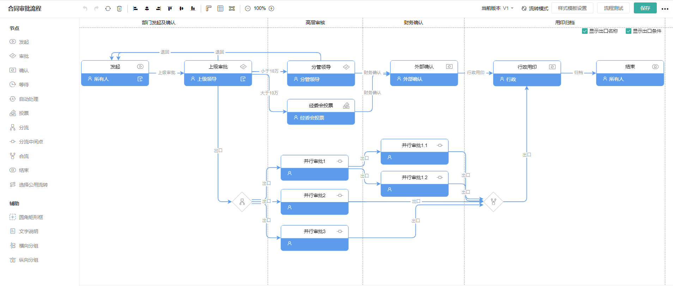Select 审批 node type in sidebar
Image resolution: width=673 pixels, height=286 pixels.
tap(19, 56)
